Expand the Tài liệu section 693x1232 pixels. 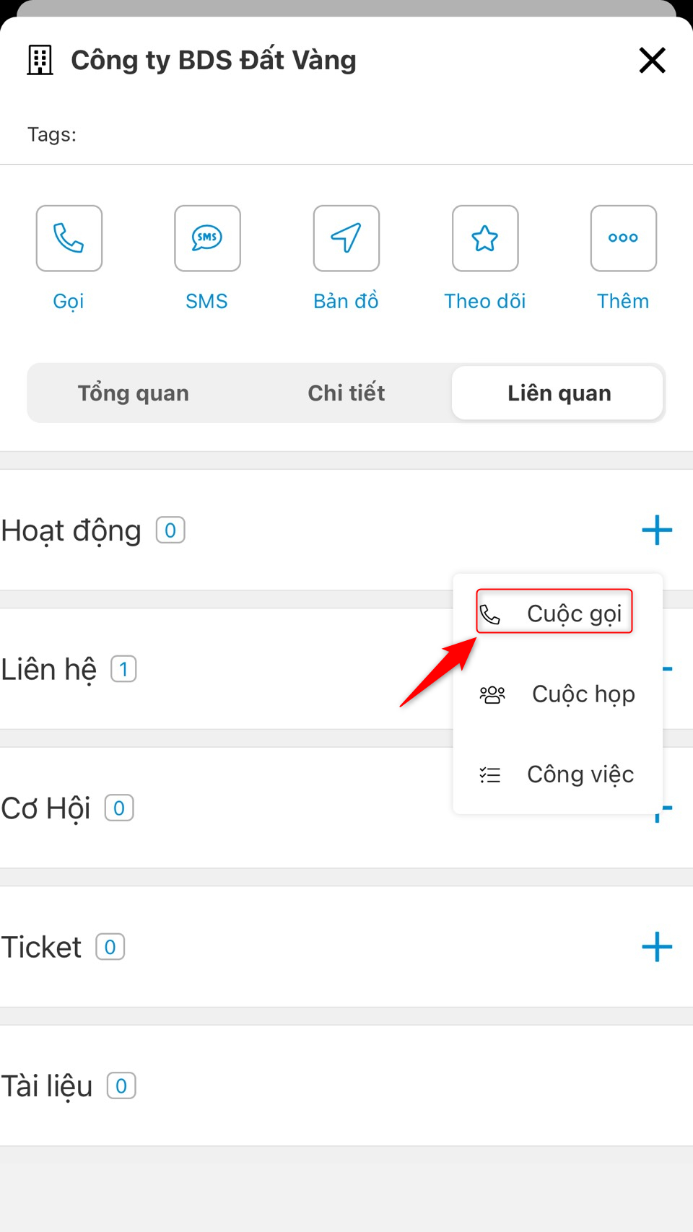pyautogui.click(x=346, y=1085)
